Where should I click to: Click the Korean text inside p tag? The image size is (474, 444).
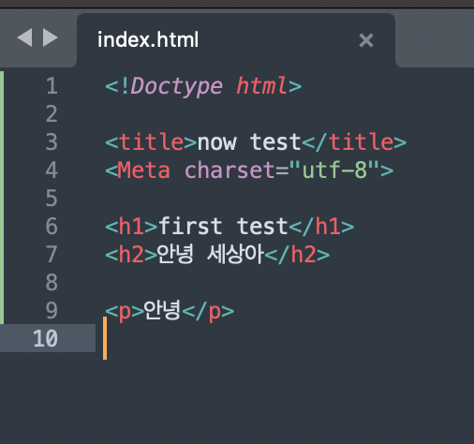(x=162, y=310)
